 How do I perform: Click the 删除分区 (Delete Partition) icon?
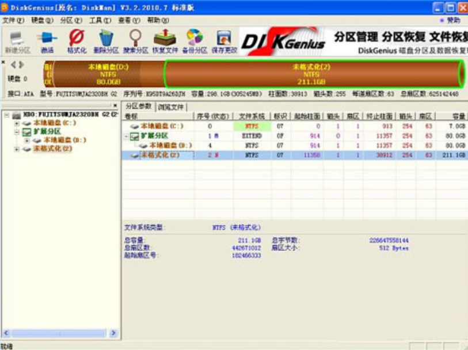click(105, 41)
